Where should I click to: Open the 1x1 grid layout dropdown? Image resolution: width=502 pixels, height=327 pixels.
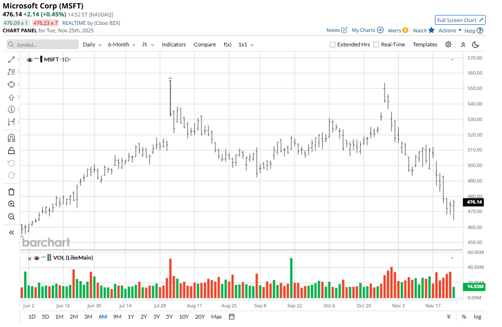click(246, 45)
